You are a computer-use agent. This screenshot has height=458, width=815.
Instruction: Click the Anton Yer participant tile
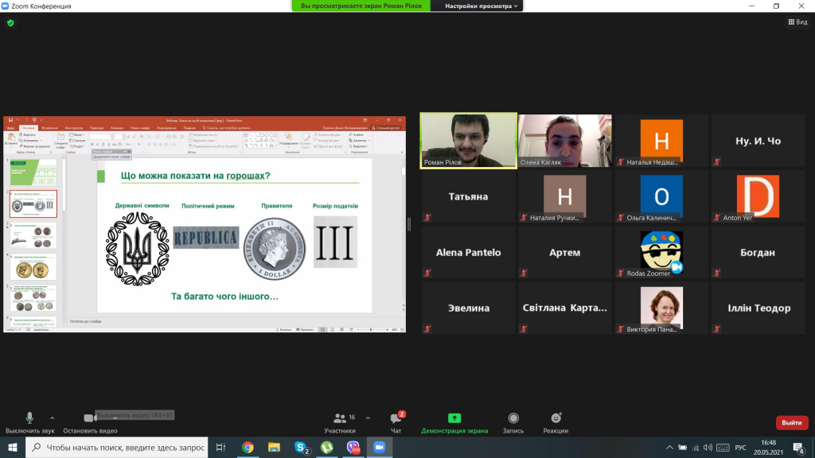(758, 196)
